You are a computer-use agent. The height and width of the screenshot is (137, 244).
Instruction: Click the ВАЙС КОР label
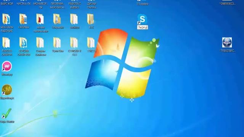click(x=7, y=3)
